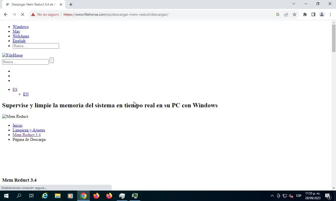Open the first Firefox taskbar icon
The image size is (336, 201).
[x=96, y=196]
